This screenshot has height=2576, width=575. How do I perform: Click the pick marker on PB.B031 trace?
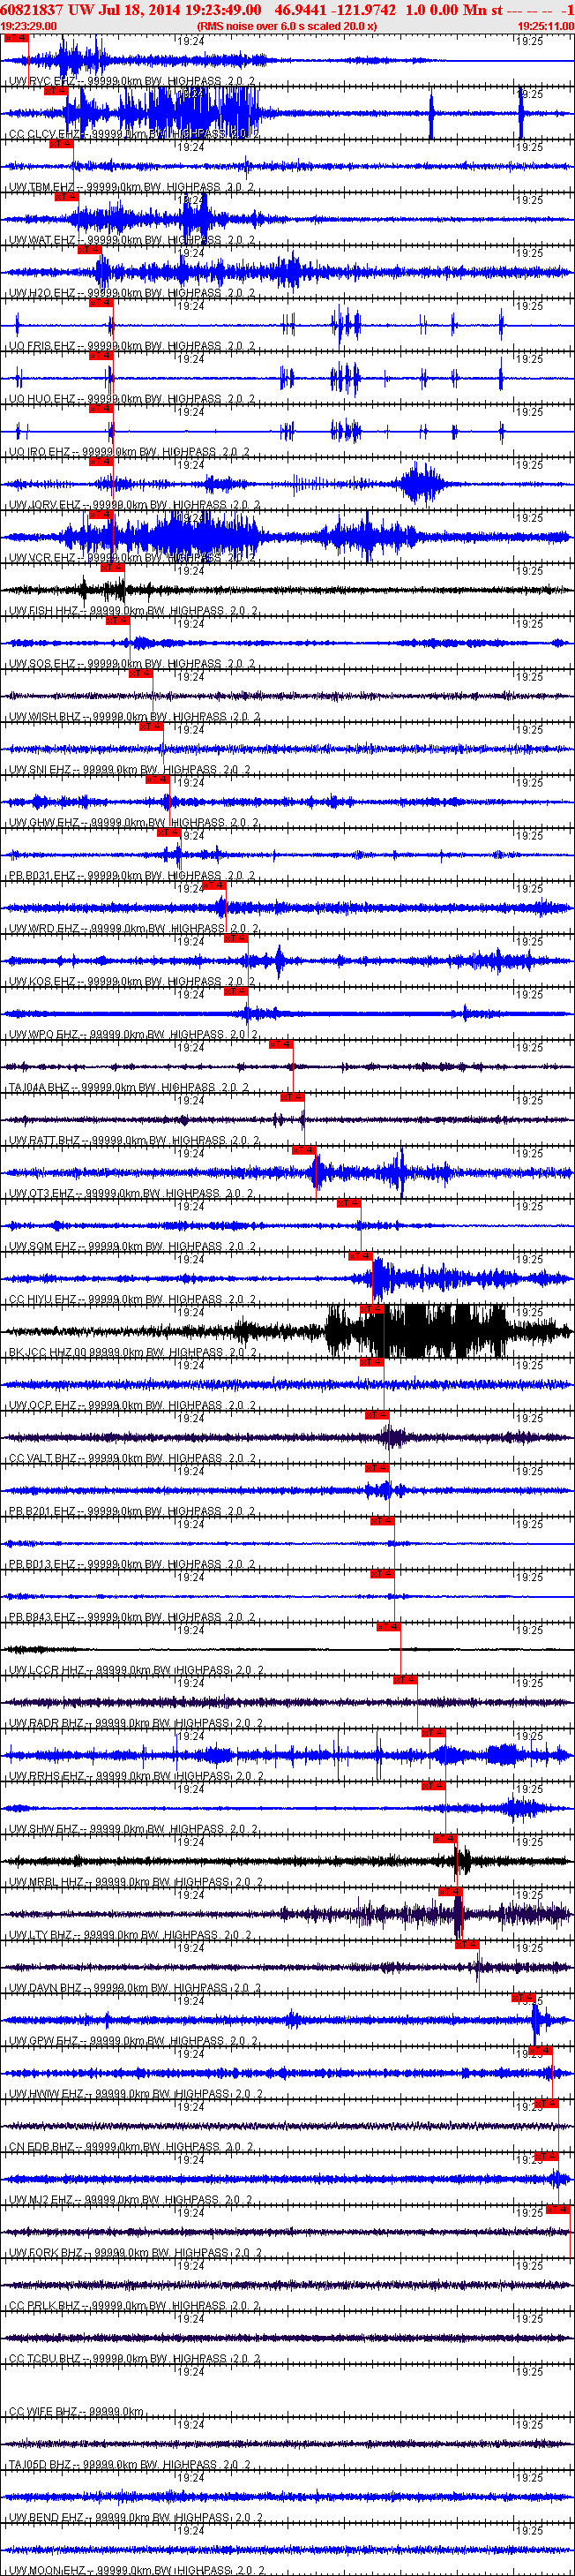pos(168,832)
